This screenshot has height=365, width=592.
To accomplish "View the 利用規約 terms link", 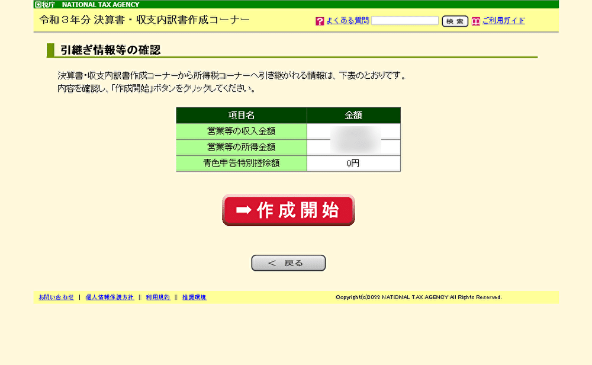I will point(157,297).
